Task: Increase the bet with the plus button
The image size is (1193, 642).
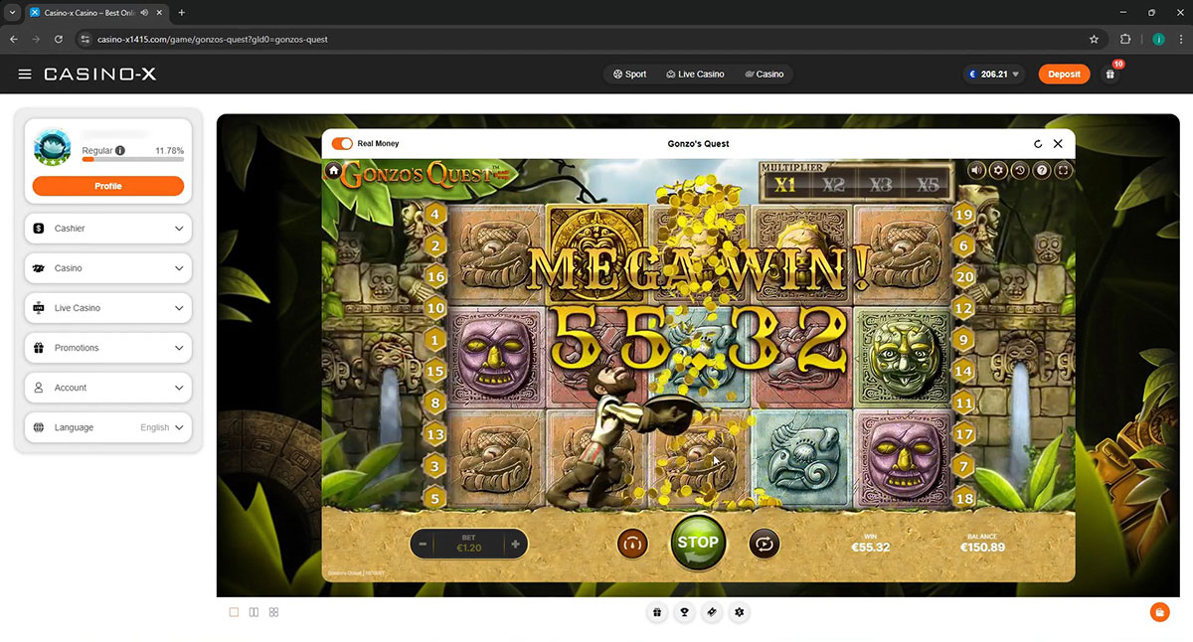Action: click(515, 544)
